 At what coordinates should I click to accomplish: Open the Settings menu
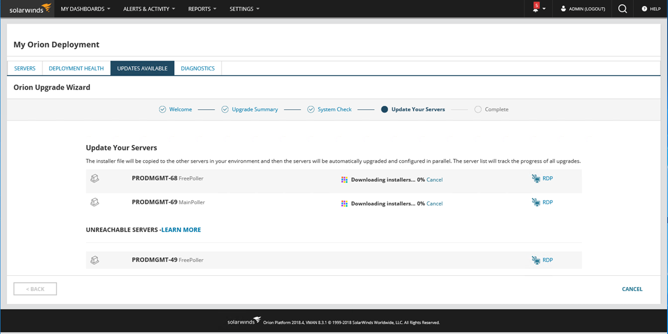245,8
